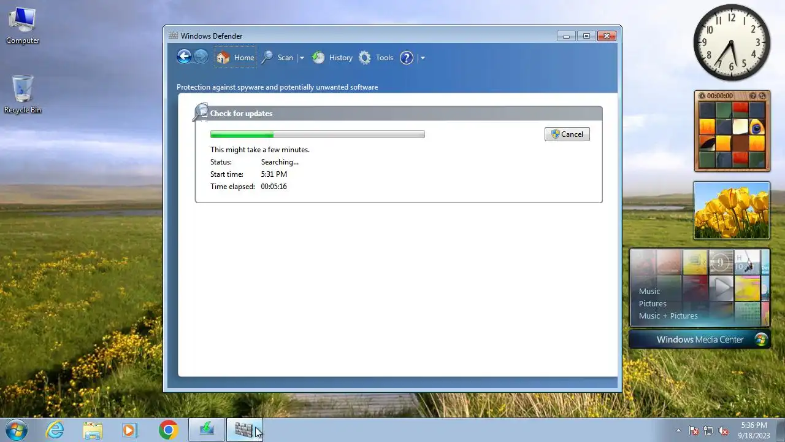Click the tulips slideshow gadget
The height and width of the screenshot is (442, 785).
tap(731, 210)
